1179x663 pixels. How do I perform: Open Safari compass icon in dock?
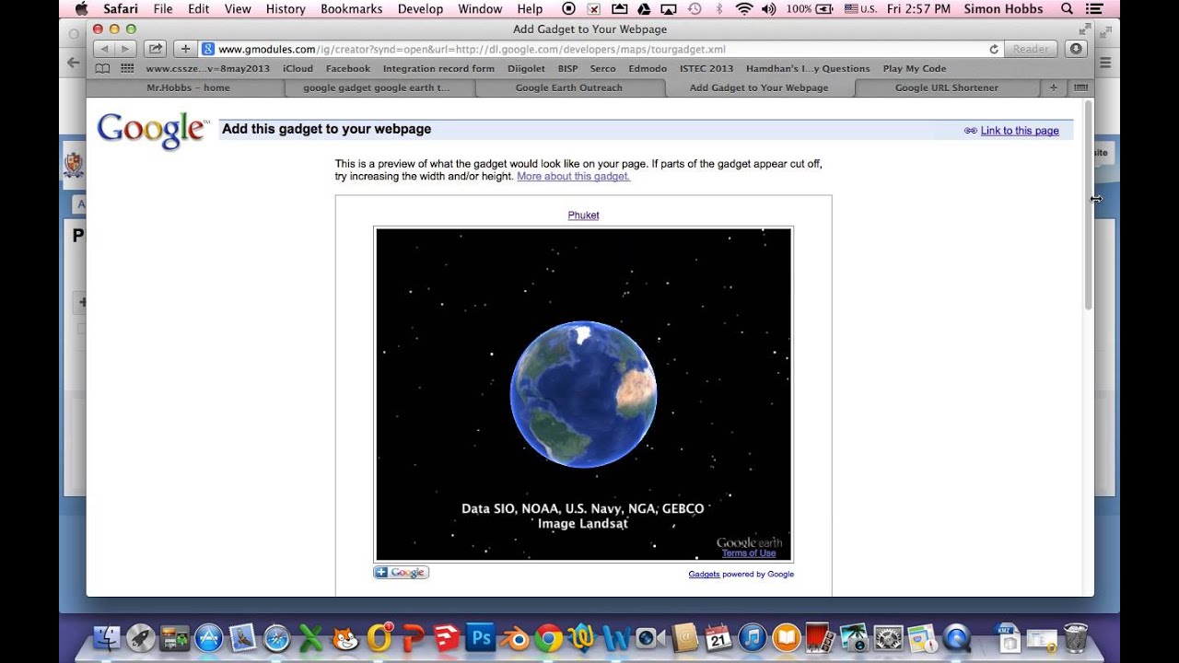click(276, 637)
